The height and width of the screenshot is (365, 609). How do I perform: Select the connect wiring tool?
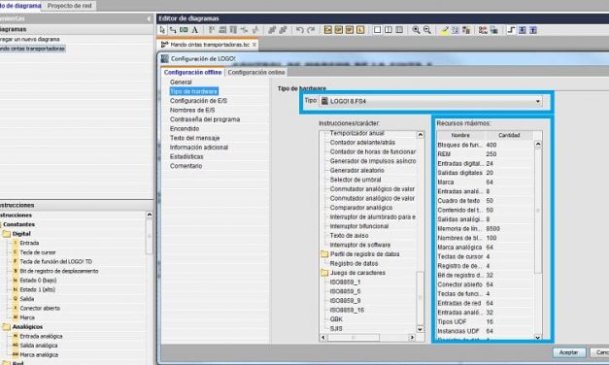coord(173,30)
